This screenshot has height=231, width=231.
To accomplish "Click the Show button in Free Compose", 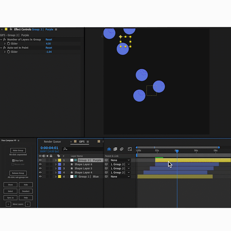I will (x=10, y=184).
